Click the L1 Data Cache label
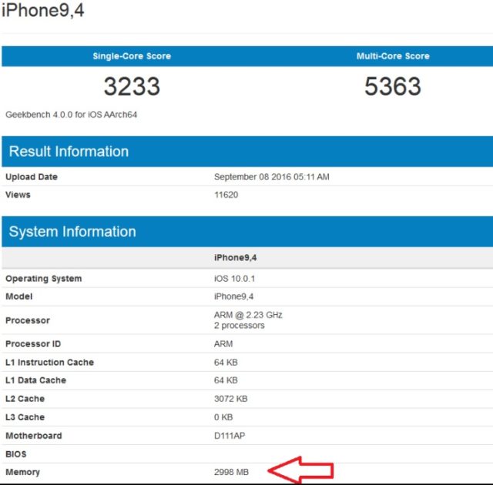This screenshot has height=485, width=493. pos(36,380)
